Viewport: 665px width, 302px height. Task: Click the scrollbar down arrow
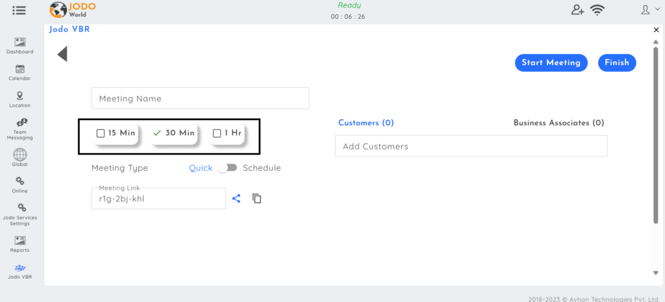click(656, 273)
